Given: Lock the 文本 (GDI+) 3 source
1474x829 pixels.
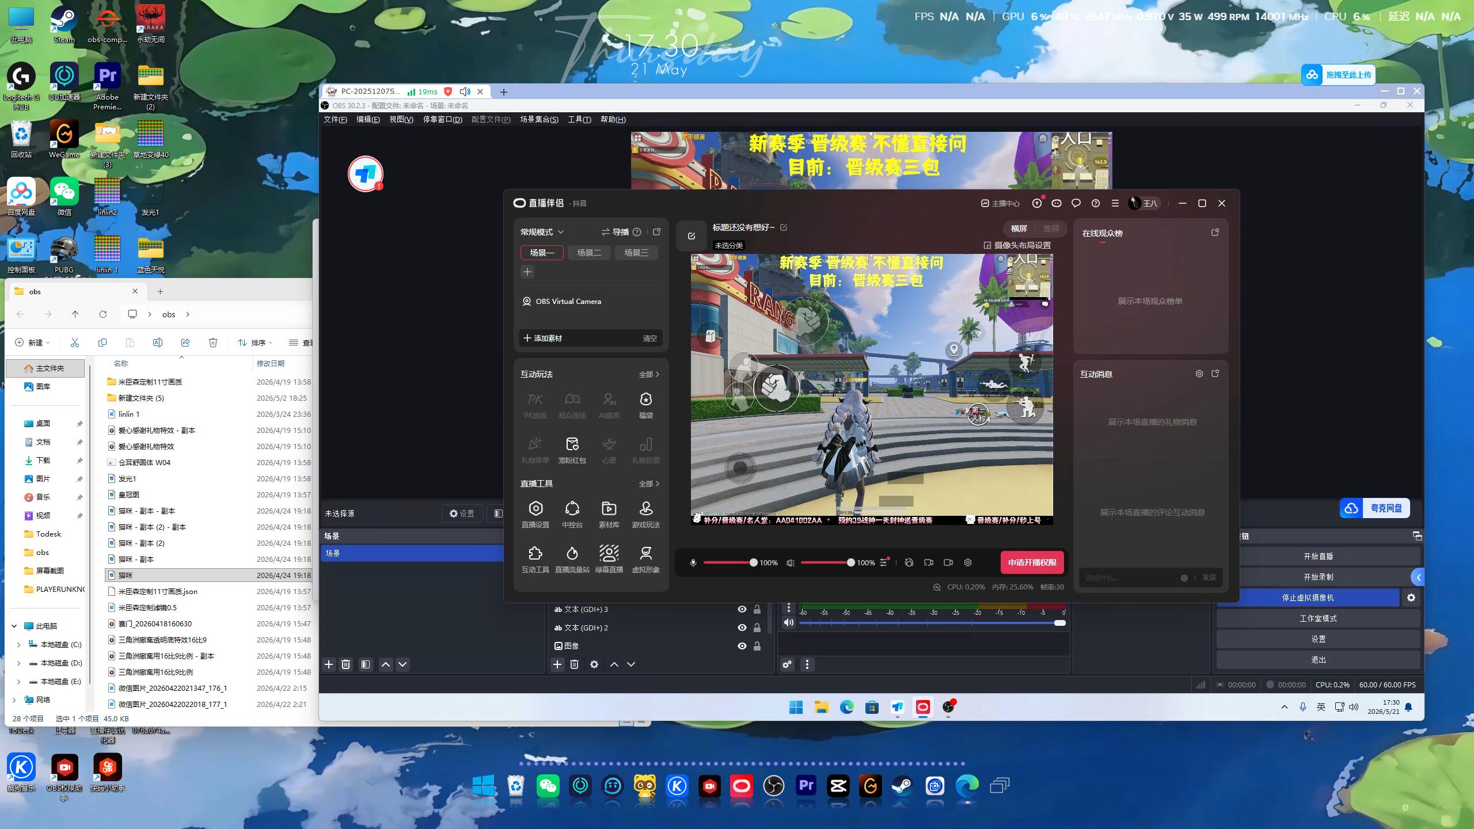Looking at the screenshot, I should pos(757,609).
